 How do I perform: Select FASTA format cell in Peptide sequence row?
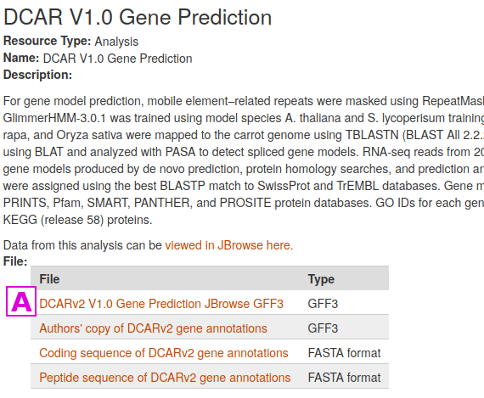tap(344, 378)
